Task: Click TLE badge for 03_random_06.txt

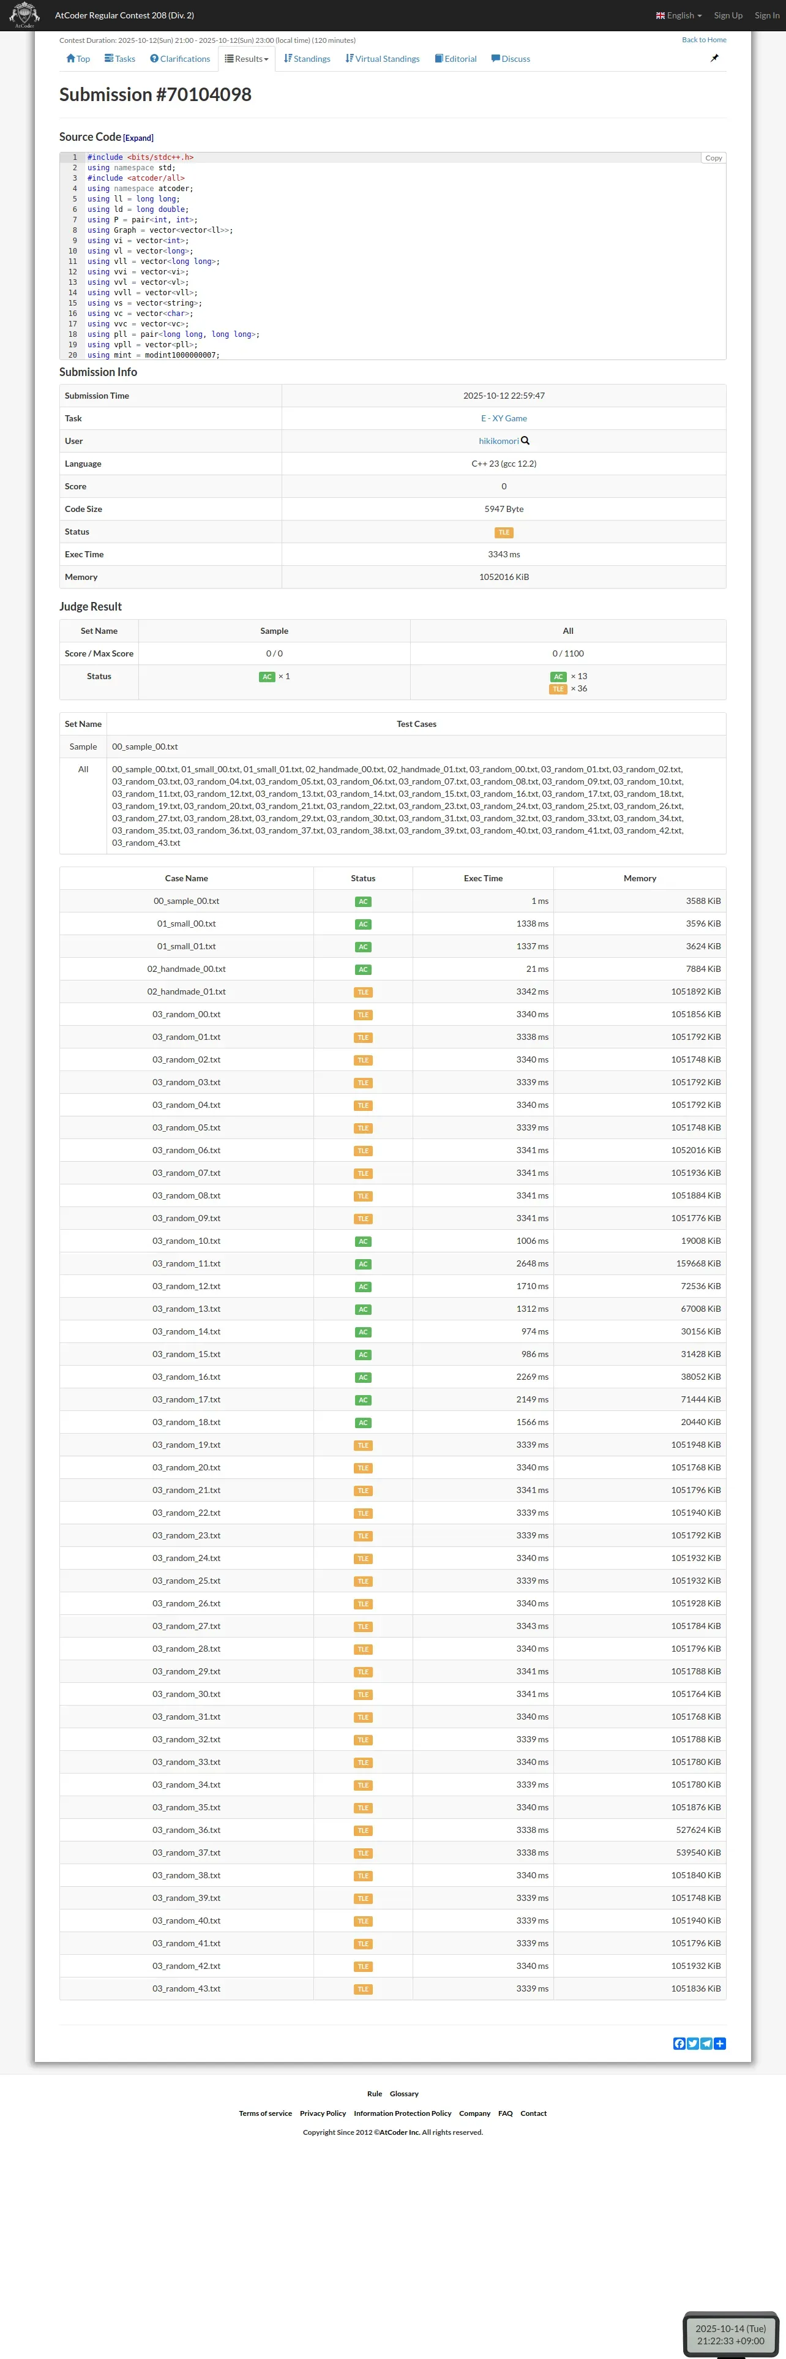Action: 363,1151
